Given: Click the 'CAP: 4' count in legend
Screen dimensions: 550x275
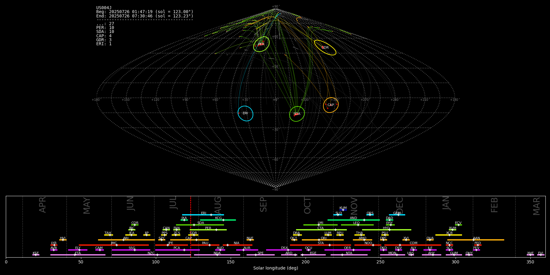Looking at the screenshot, I should coord(104,36).
